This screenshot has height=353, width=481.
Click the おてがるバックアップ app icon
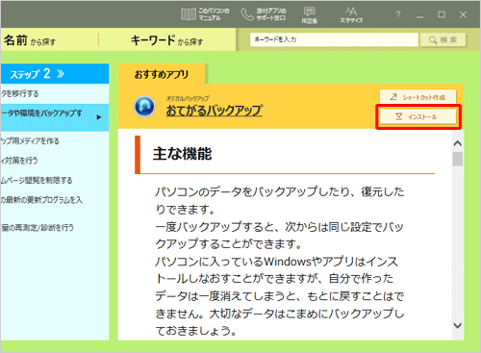pyautogui.click(x=144, y=107)
